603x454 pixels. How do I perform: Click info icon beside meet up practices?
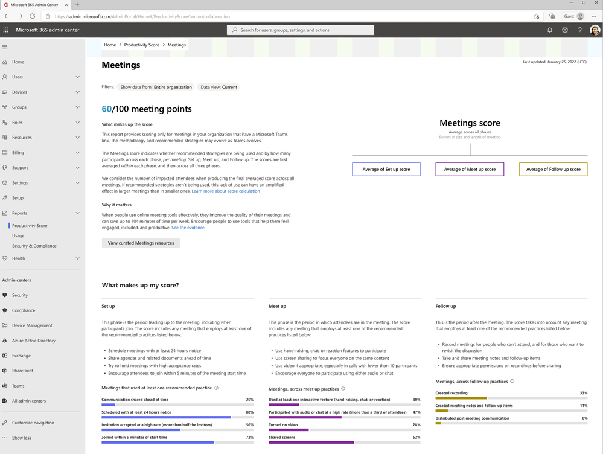coord(343,389)
